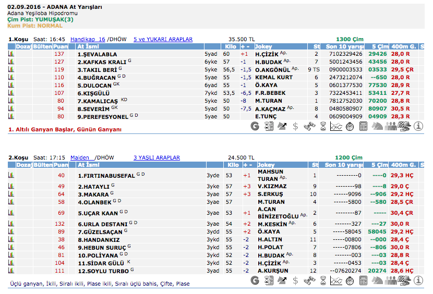
Task: Open the info icon below race 2
Action: pyautogui.click(x=418, y=280)
